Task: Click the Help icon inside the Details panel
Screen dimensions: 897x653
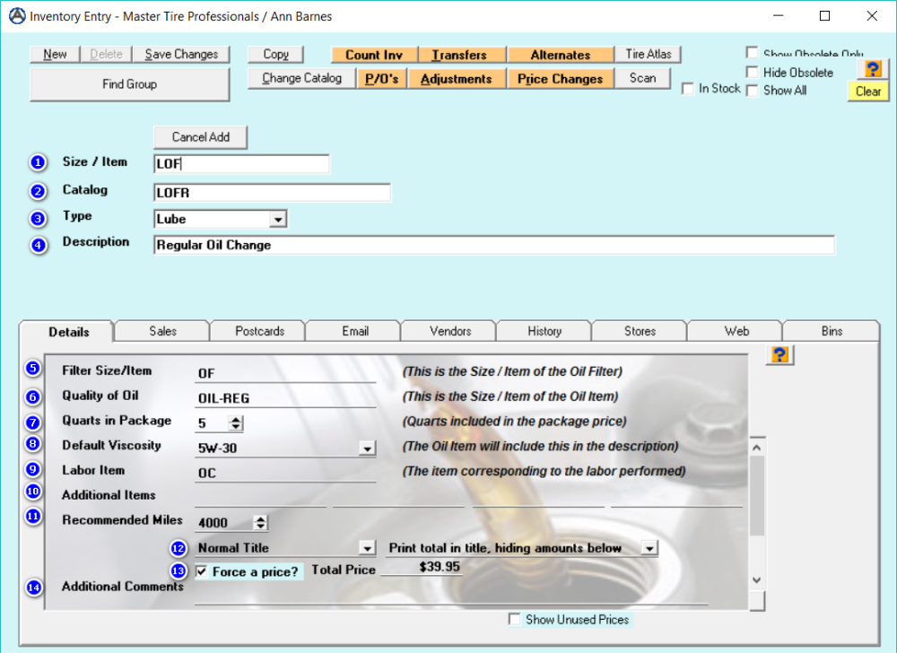Action: click(x=779, y=354)
